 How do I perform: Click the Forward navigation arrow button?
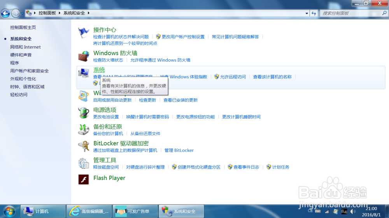(x=16, y=13)
